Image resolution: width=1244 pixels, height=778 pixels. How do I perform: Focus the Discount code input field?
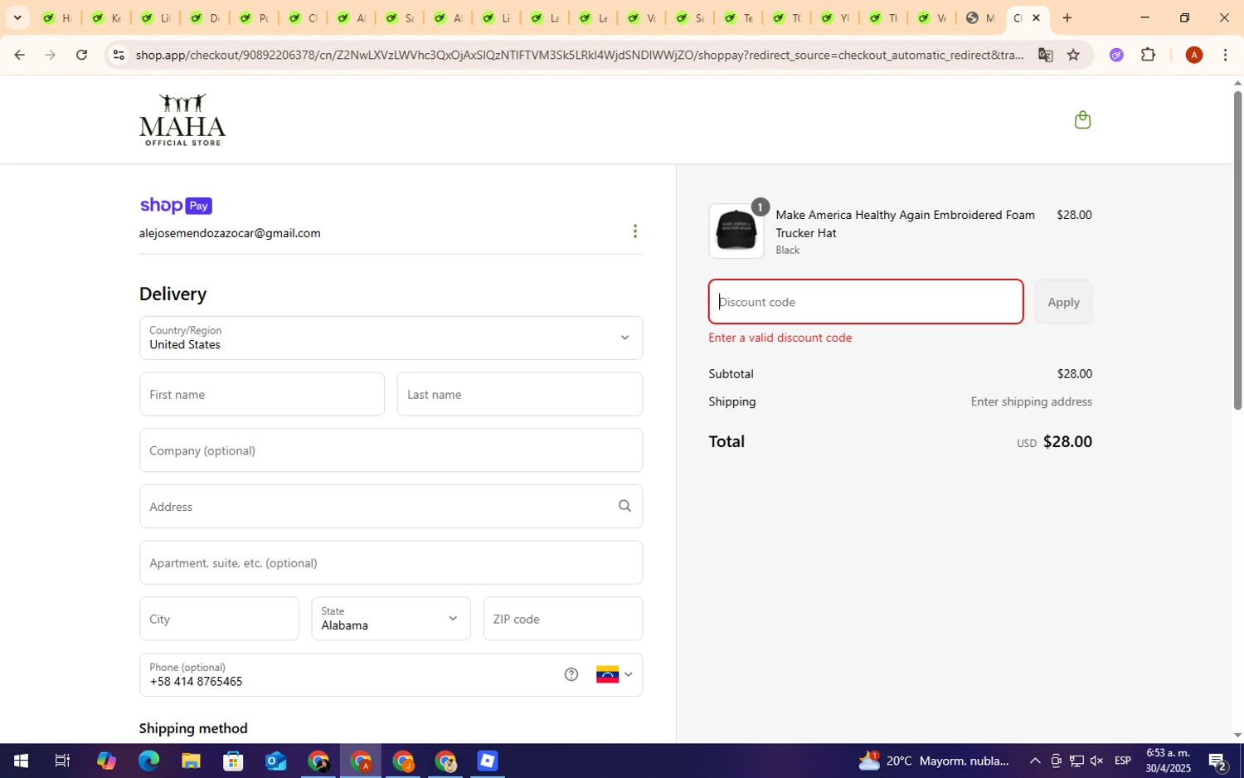[865, 302]
